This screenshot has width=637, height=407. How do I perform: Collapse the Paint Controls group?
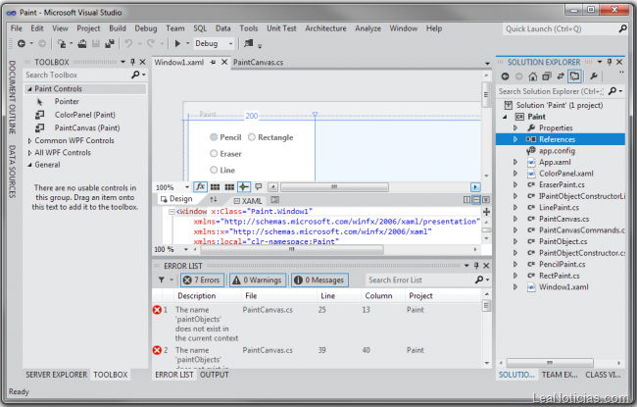(x=29, y=88)
